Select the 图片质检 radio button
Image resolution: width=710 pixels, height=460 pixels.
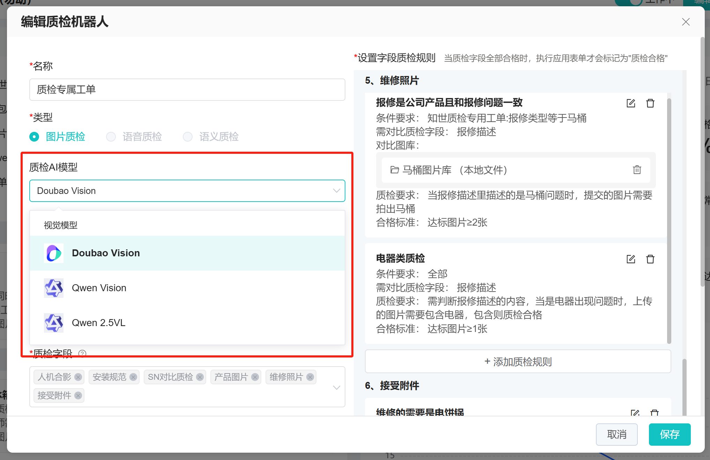pyautogui.click(x=34, y=137)
